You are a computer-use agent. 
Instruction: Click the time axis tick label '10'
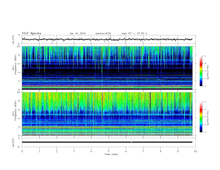(x=195, y=151)
